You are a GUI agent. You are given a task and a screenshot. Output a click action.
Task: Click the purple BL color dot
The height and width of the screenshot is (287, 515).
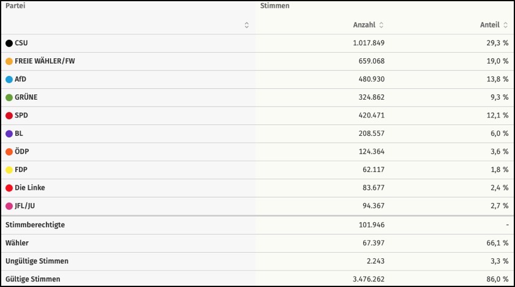[9, 133]
